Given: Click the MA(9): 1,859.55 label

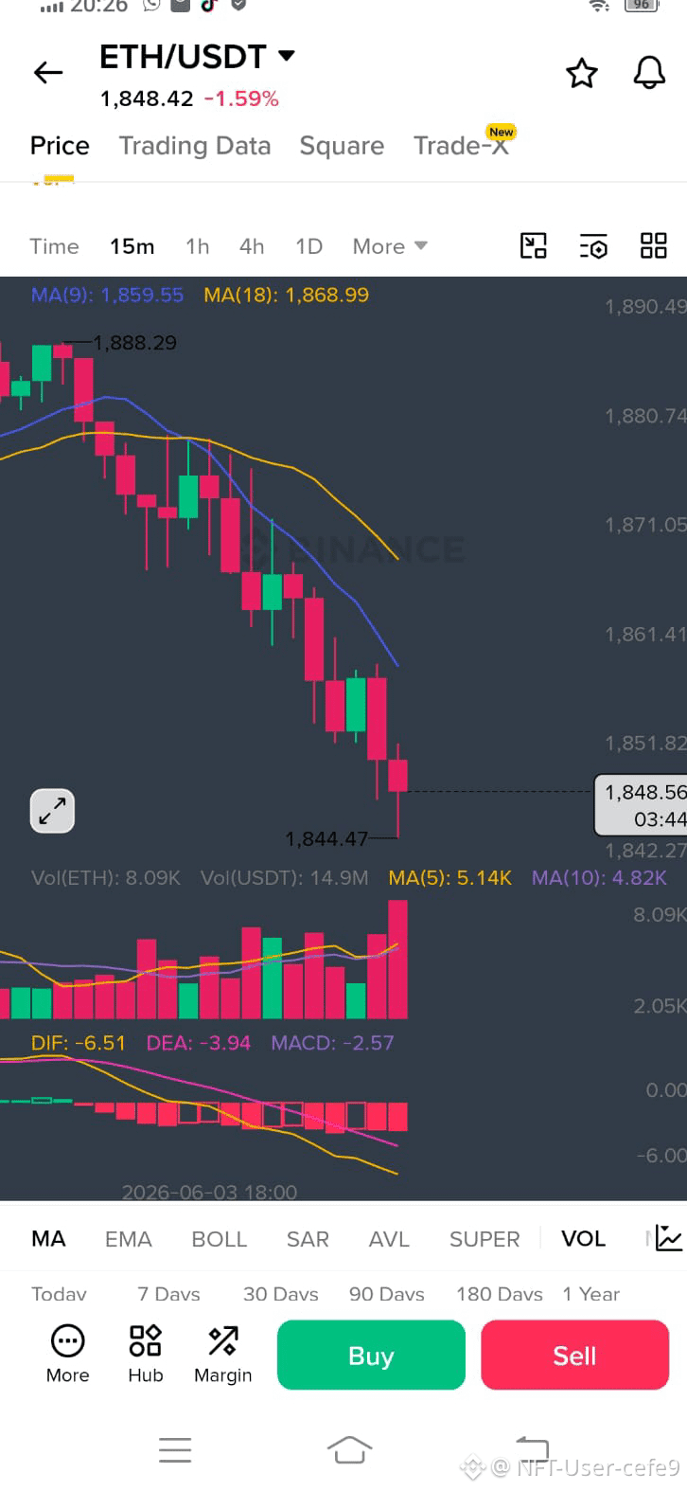Looking at the screenshot, I should coord(107,295).
